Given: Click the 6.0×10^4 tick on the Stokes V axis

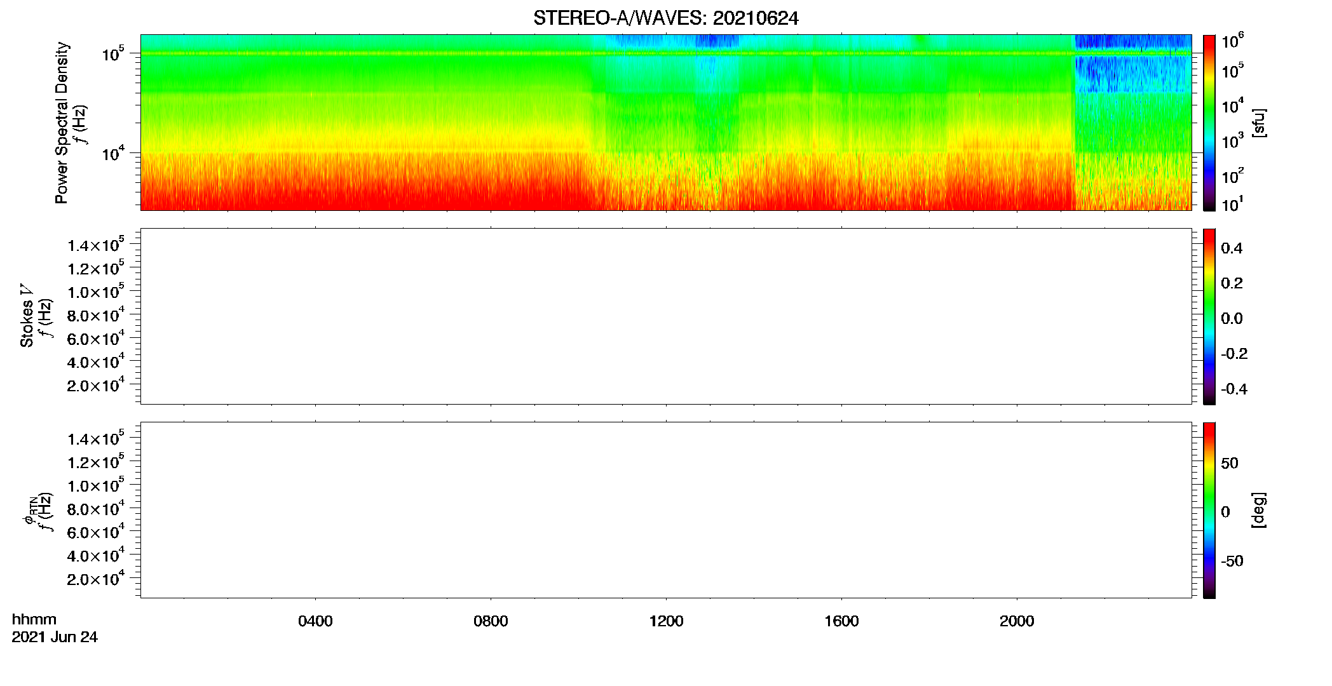Looking at the screenshot, I should (x=96, y=339).
